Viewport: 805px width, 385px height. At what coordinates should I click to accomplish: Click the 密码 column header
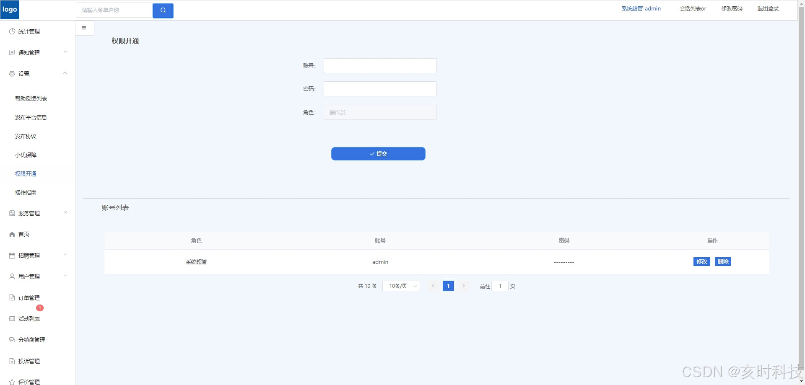[x=564, y=240]
